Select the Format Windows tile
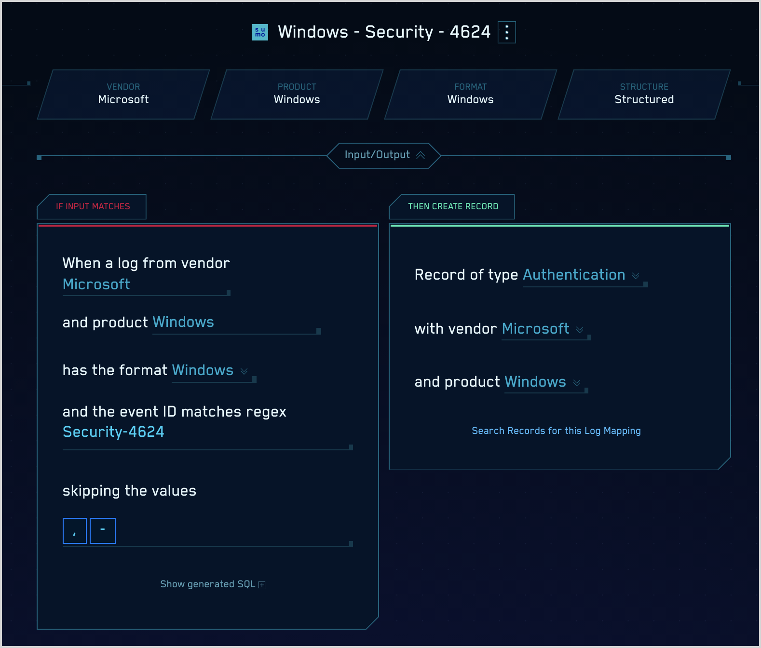 [x=471, y=94]
